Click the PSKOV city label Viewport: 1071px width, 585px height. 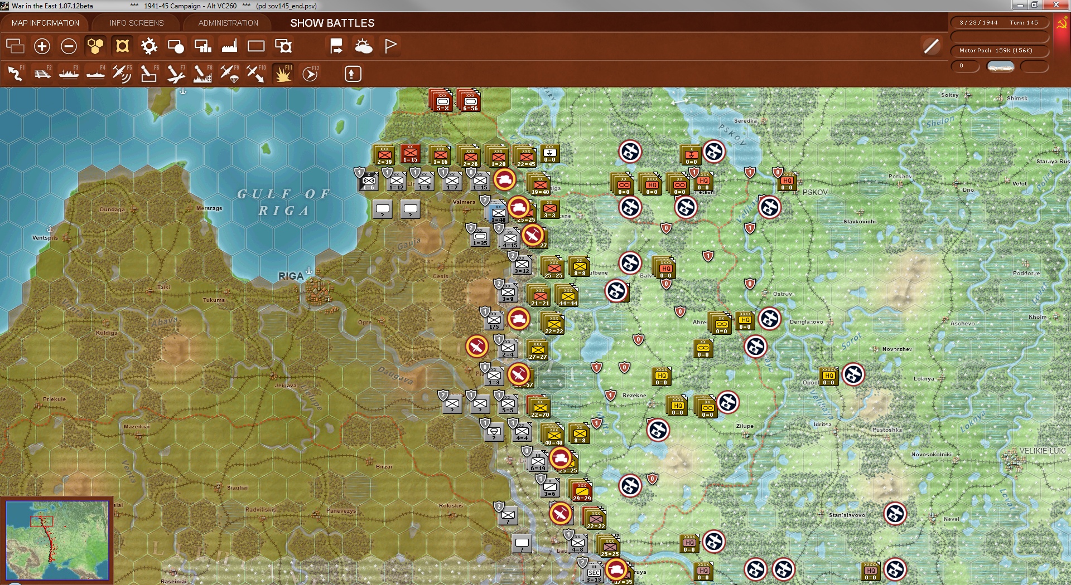click(815, 192)
